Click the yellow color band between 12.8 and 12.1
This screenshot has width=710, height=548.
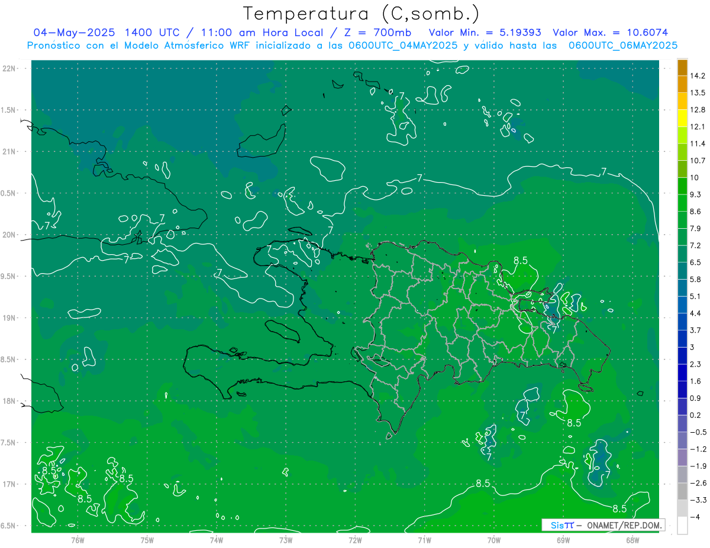coord(682,118)
